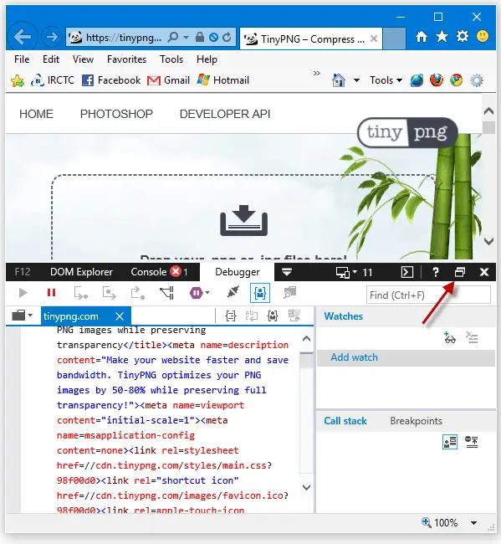Expand the favorites bar overflow chevron
The image size is (501, 544).
tap(317, 73)
